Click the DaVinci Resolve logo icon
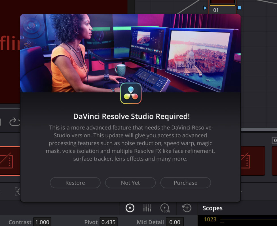Image resolution: width=277 pixels, height=226 pixels. pos(131,93)
